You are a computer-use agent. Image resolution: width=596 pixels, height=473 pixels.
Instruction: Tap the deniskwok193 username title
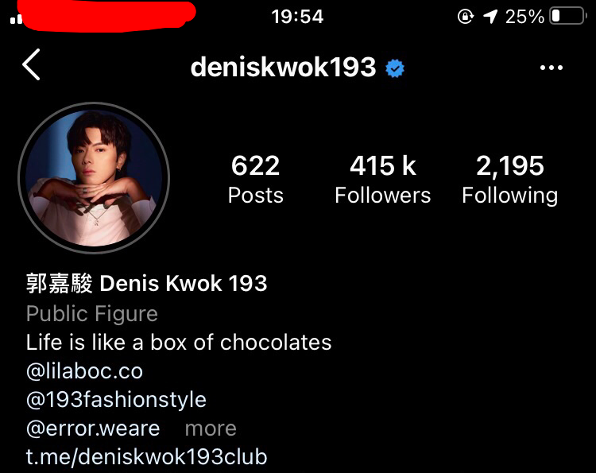(x=283, y=68)
